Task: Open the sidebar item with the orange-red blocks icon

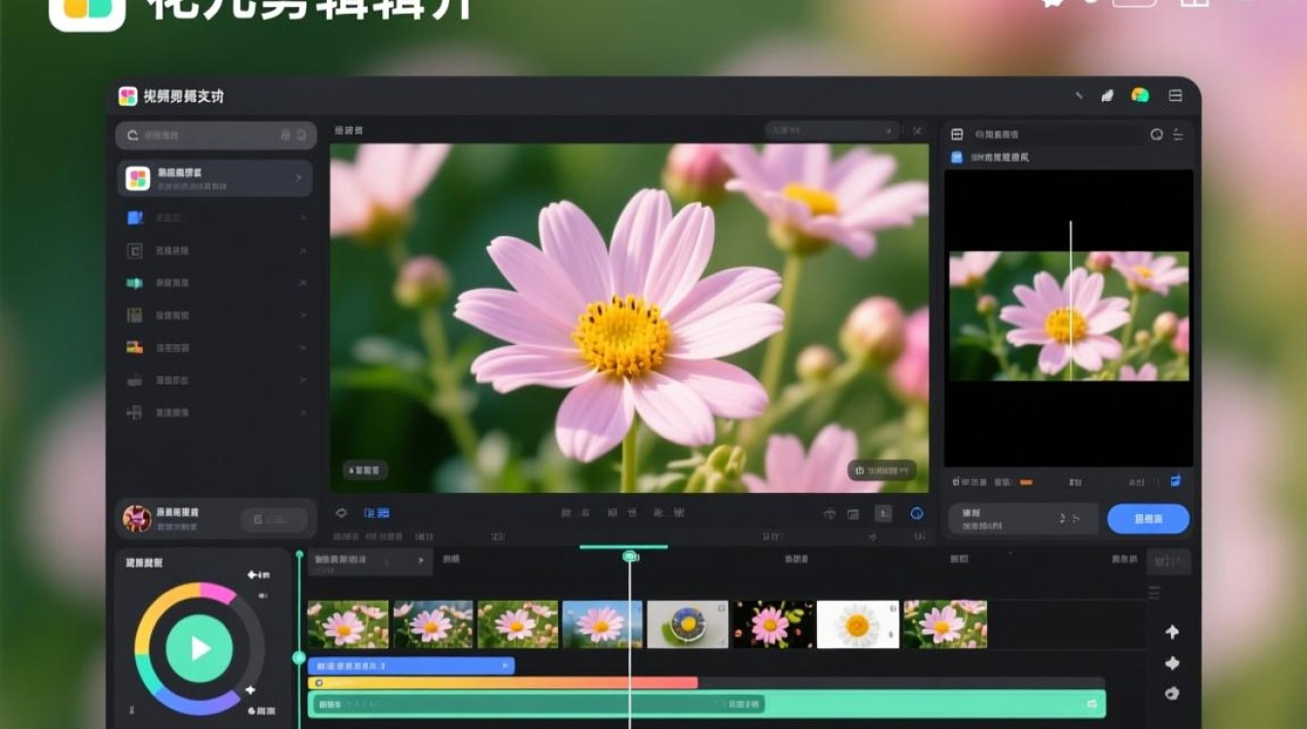Action: point(215,347)
